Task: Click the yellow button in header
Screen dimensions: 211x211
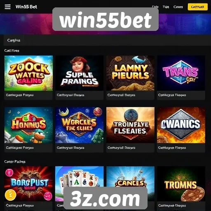Action: (197, 7)
